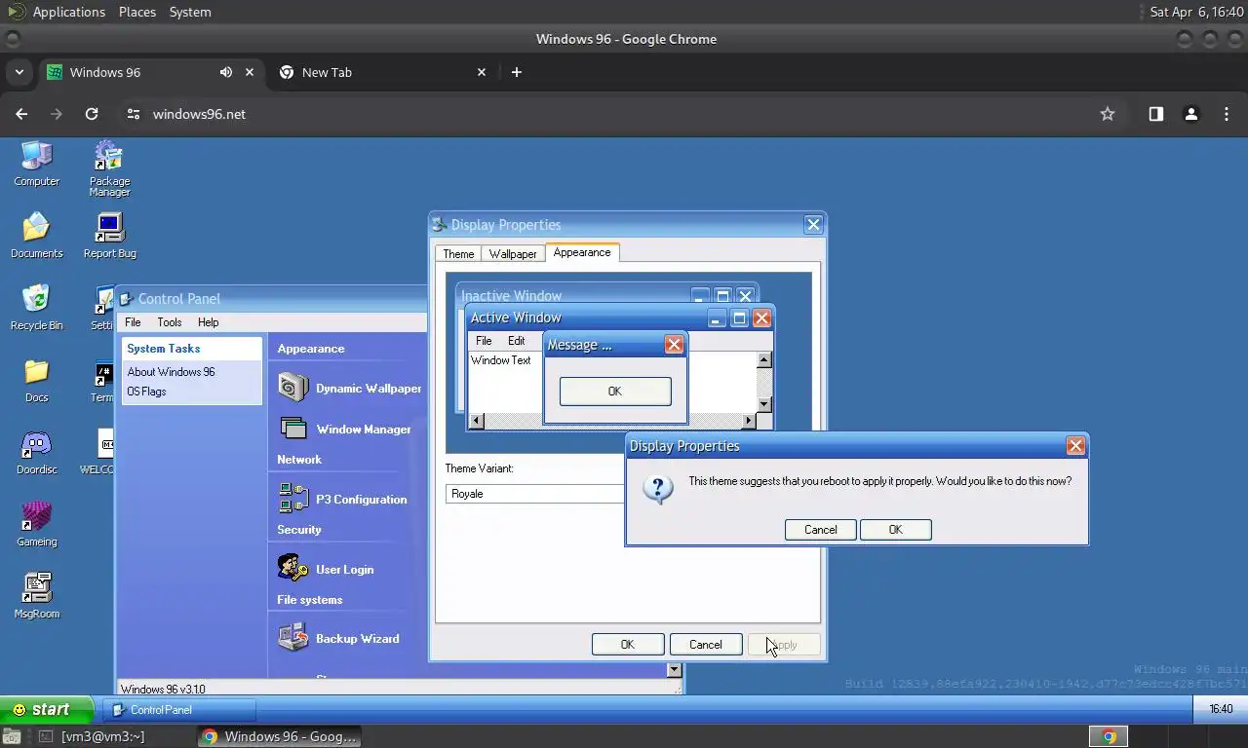Image resolution: width=1248 pixels, height=748 pixels.
Task: Switch to the Wallpaper tab
Action: (x=513, y=254)
